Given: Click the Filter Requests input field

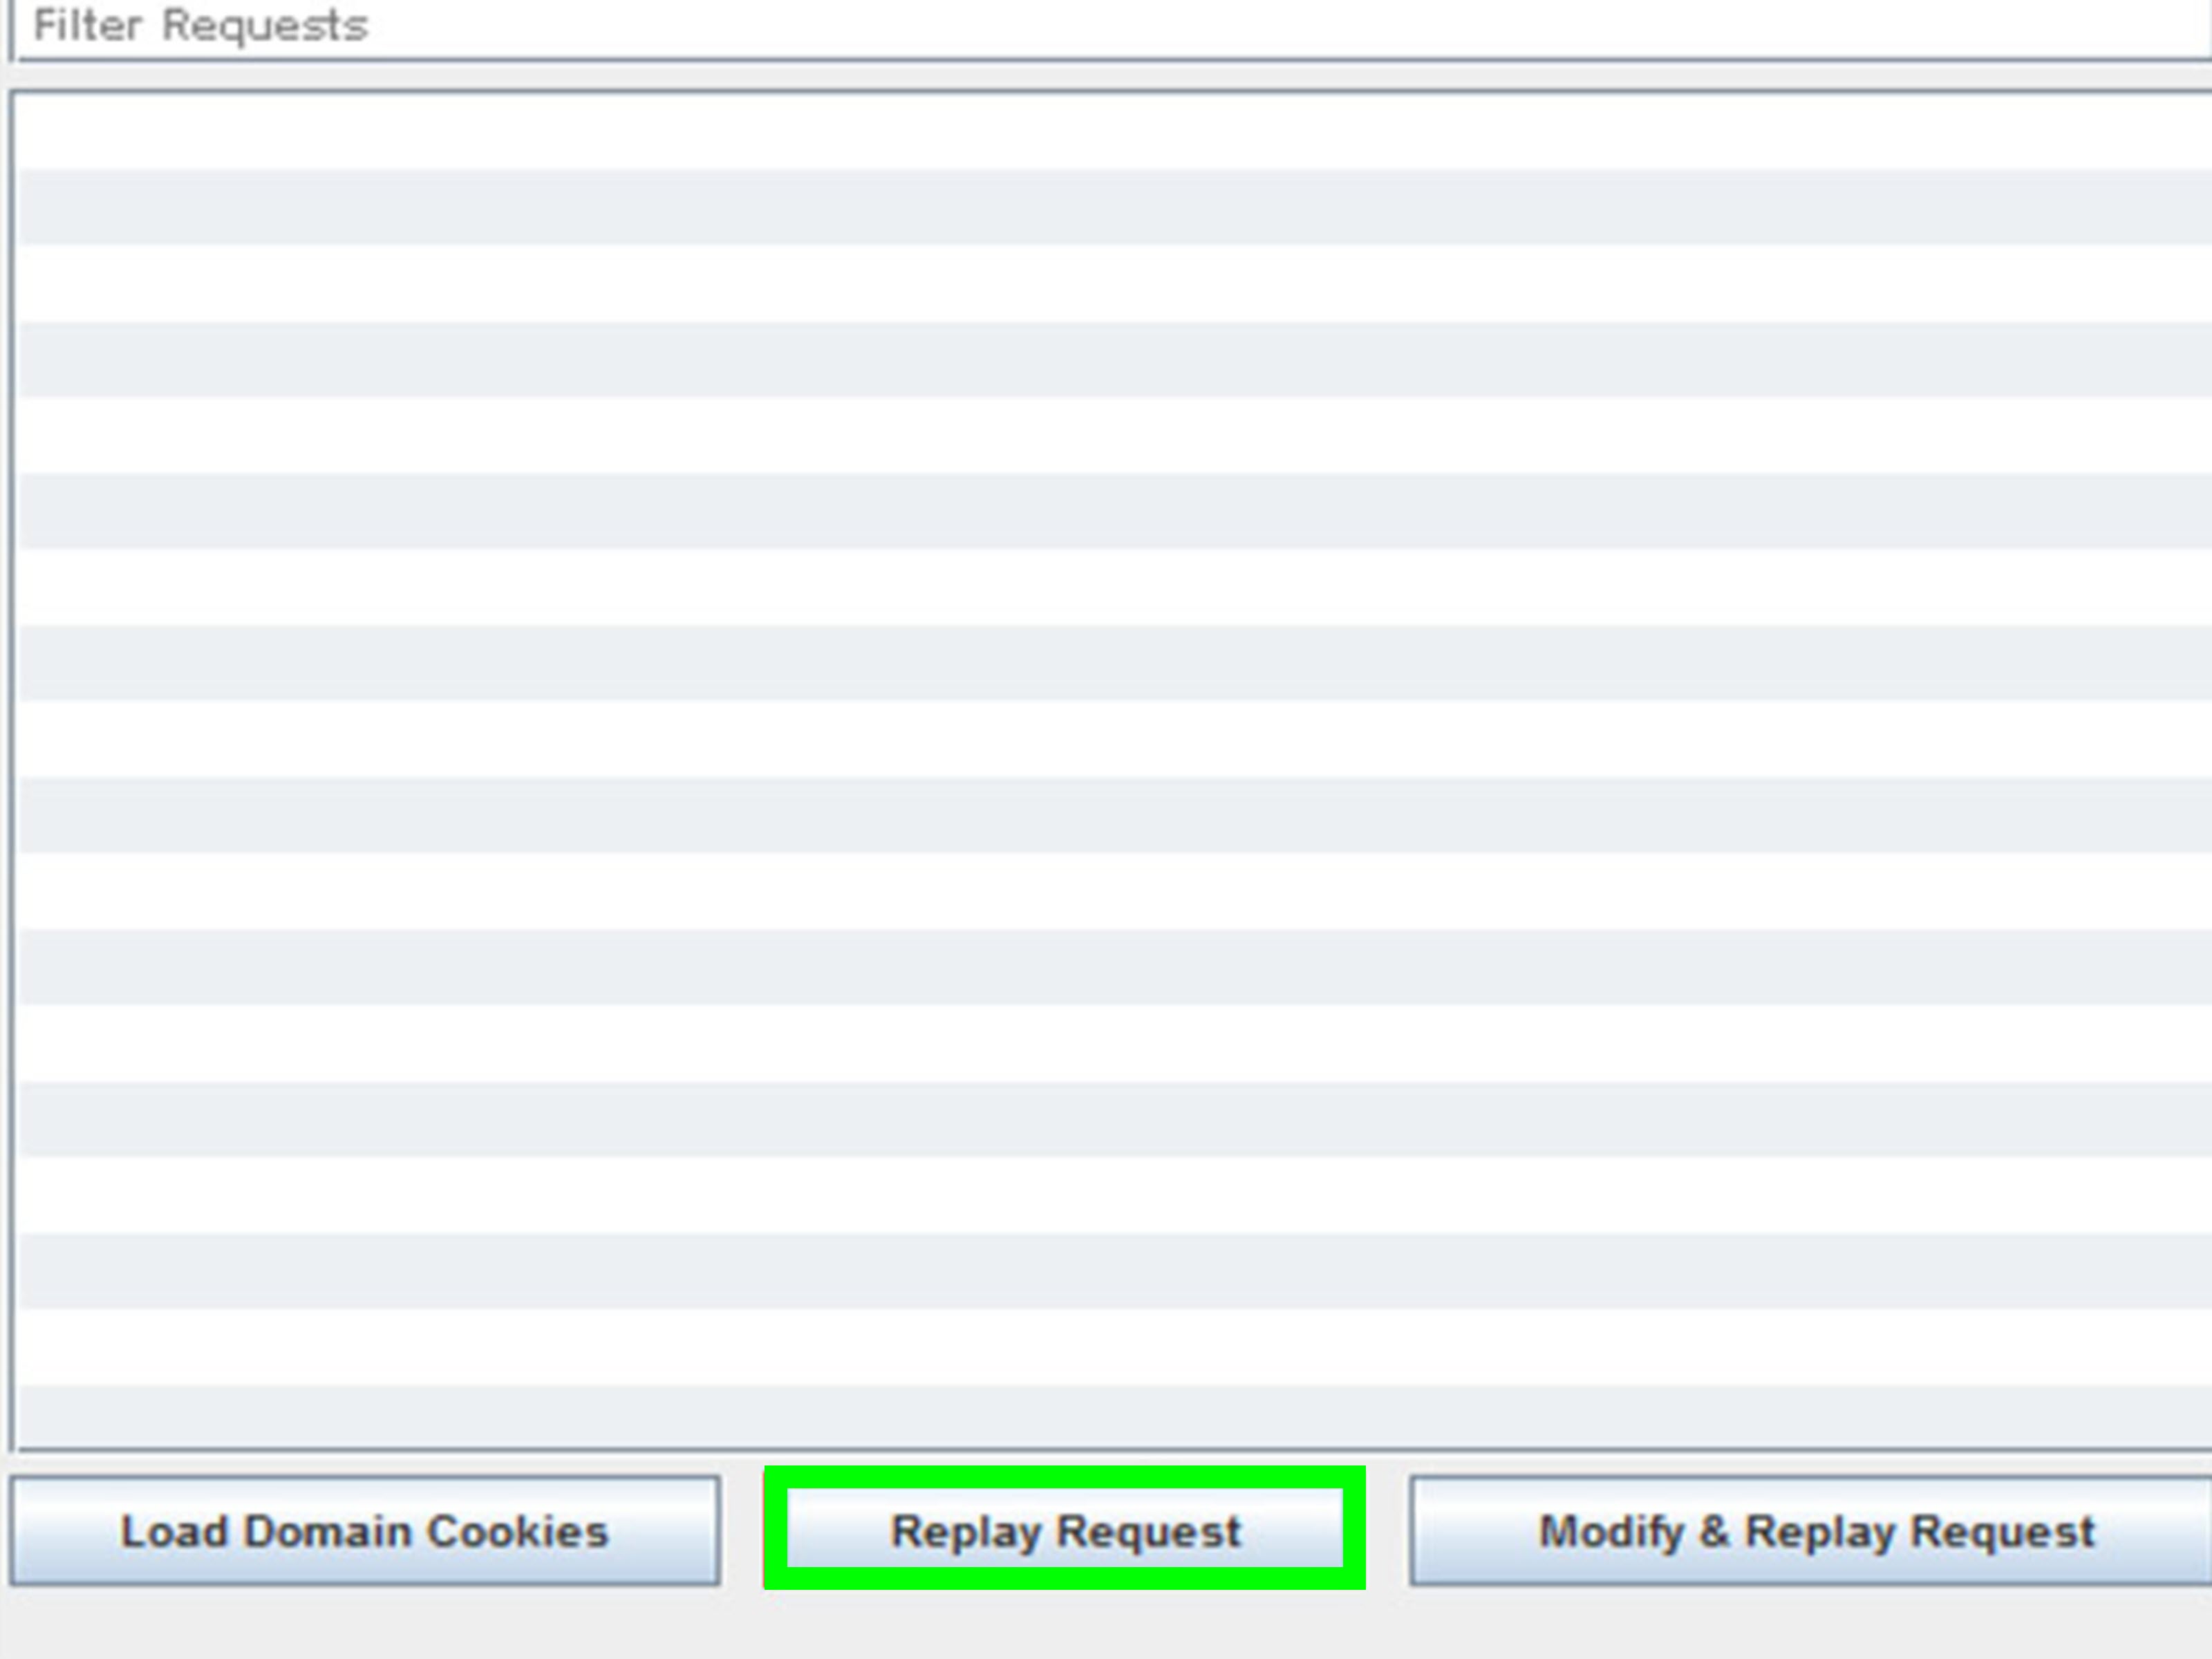Looking at the screenshot, I should [x=1112, y=28].
